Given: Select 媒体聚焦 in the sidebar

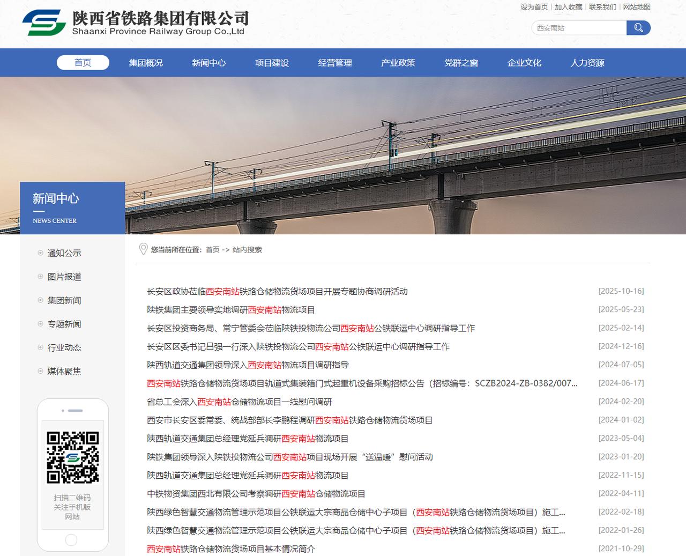Looking at the screenshot, I should pyautogui.click(x=64, y=371).
